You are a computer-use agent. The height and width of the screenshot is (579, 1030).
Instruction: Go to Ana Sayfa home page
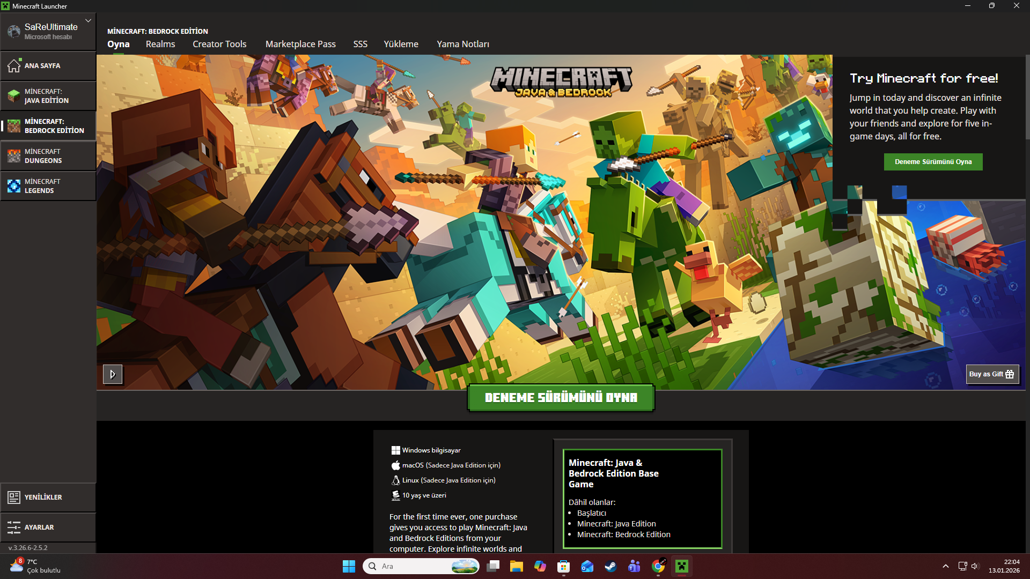click(x=48, y=65)
